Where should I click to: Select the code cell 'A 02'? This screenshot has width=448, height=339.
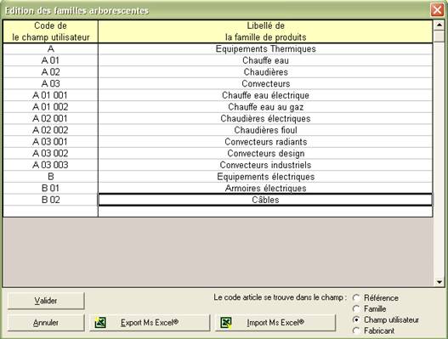pyautogui.click(x=50, y=72)
